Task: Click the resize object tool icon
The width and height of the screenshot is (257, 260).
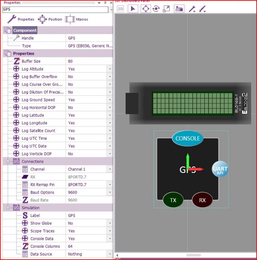Action: [x=166, y=9]
